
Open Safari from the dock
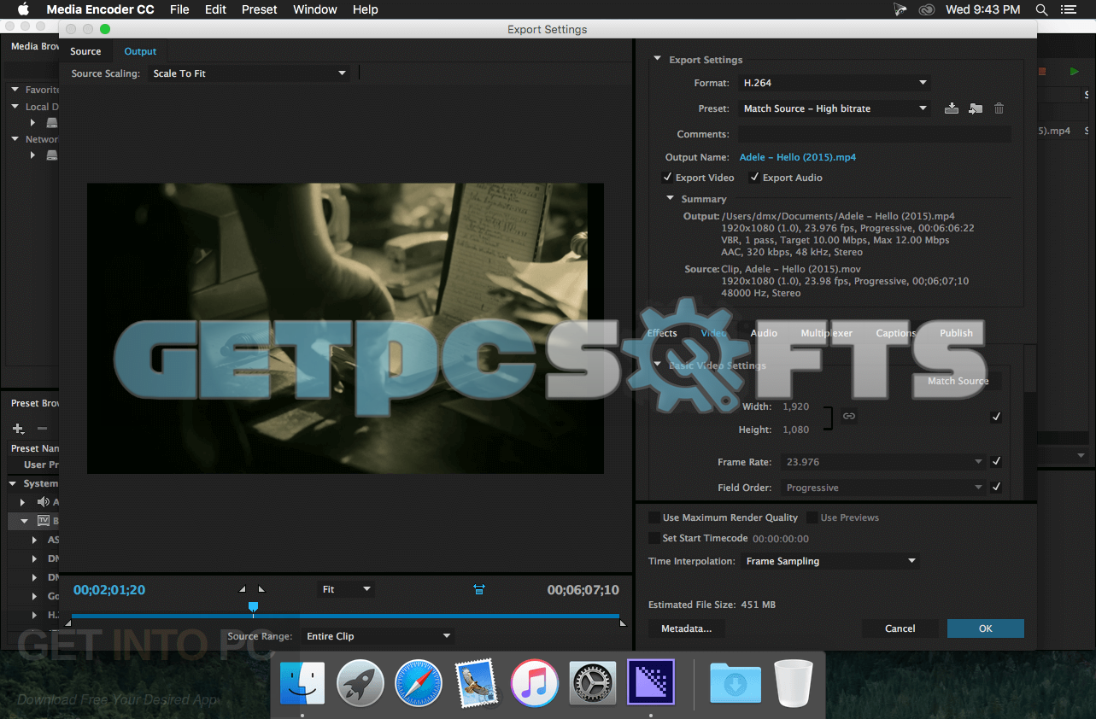[x=419, y=682]
